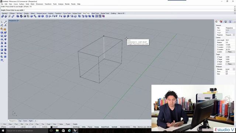Select the Boolean Split tool icon
Image resolution: width=236 pixels, height=133 pixels.
tap(13, 16)
